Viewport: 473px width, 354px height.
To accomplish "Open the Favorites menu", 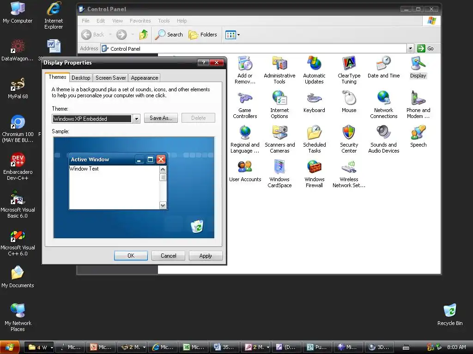I will point(140,21).
